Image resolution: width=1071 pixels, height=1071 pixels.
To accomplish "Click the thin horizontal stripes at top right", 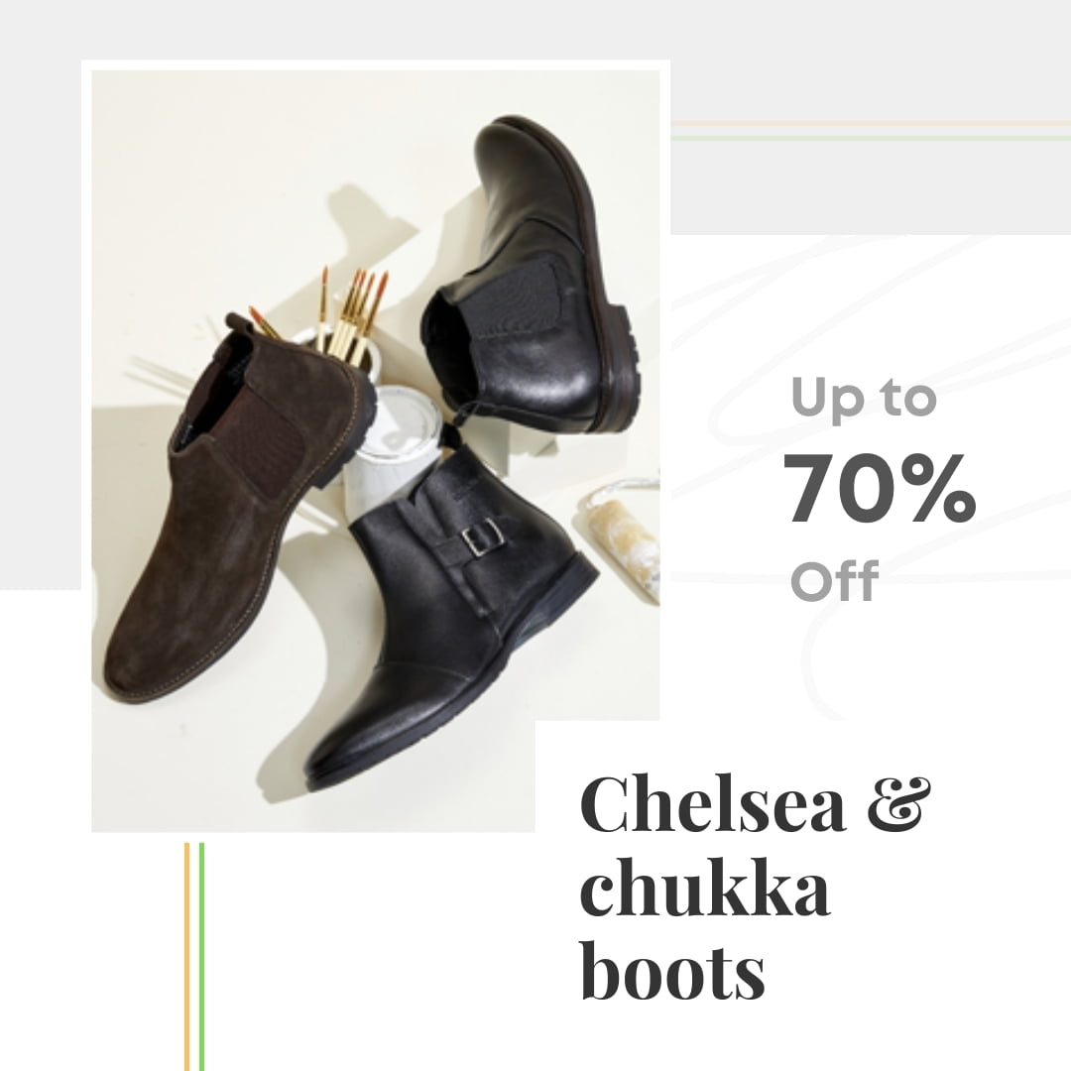I will (x=871, y=131).
